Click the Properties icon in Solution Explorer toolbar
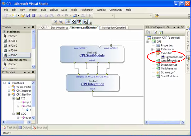Image resolution: width=191 pixels, height=136 pixels. (148, 33)
